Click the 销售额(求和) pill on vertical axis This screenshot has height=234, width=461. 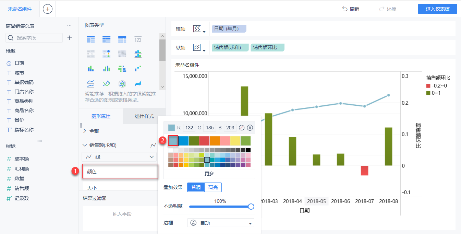(x=230, y=48)
